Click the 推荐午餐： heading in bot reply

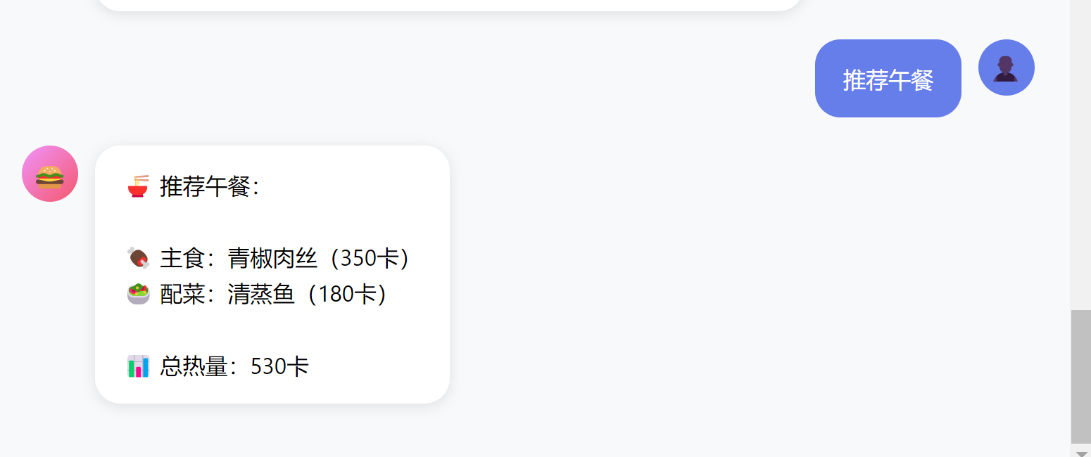(x=210, y=187)
